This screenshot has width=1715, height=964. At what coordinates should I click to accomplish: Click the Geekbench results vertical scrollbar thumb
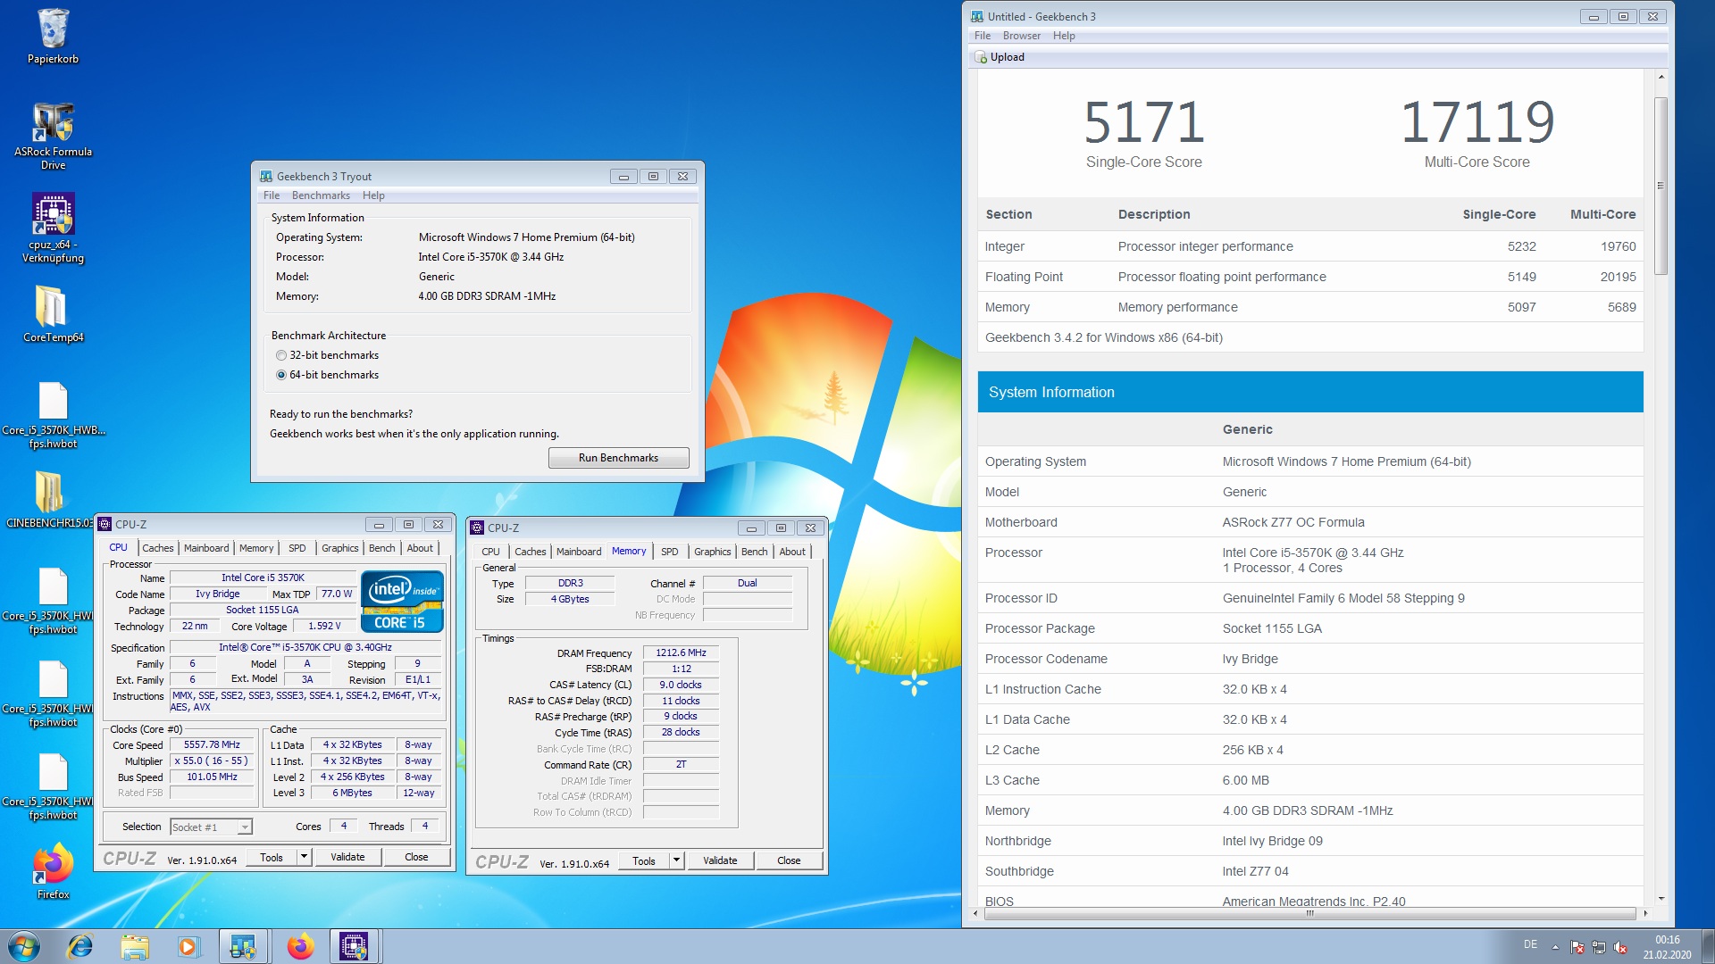click(x=1661, y=185)
